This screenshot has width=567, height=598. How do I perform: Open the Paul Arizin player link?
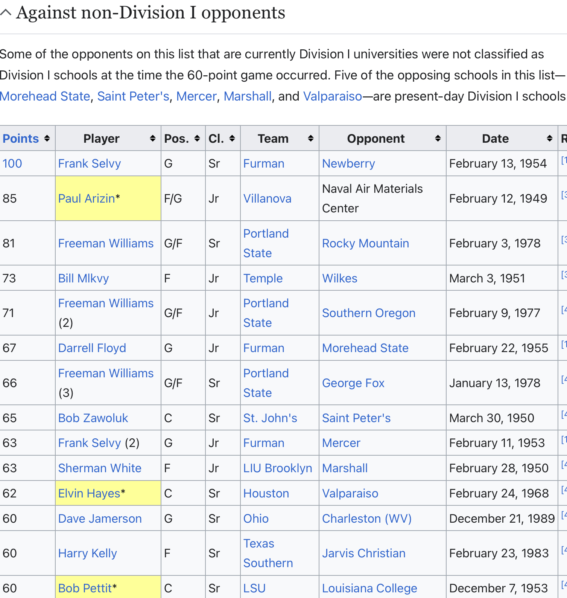87,198
